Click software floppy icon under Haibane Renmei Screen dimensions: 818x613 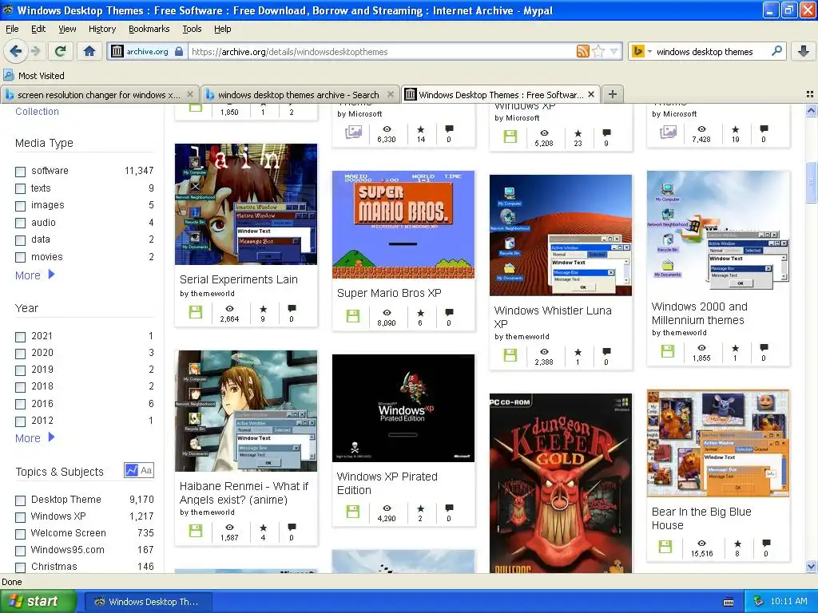click(x=195, y=531)
